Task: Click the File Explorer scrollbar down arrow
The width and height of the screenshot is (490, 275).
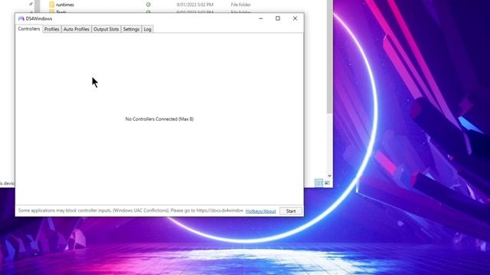Action: 329,176
